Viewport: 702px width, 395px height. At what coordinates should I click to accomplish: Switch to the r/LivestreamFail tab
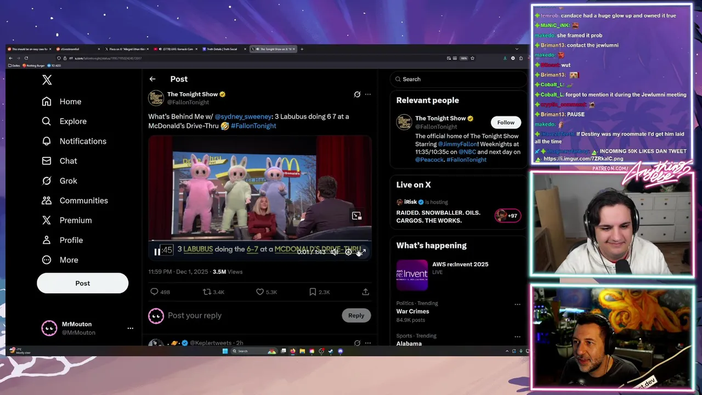77,49
